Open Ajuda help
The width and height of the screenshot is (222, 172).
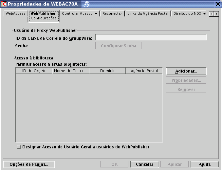coord(205,164)
